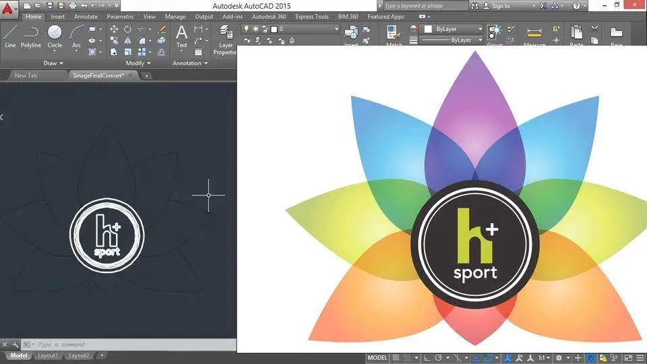Open the quick access toolbar customize dropdown
This screenshot has height=364, width=647.
pos(117,6)
